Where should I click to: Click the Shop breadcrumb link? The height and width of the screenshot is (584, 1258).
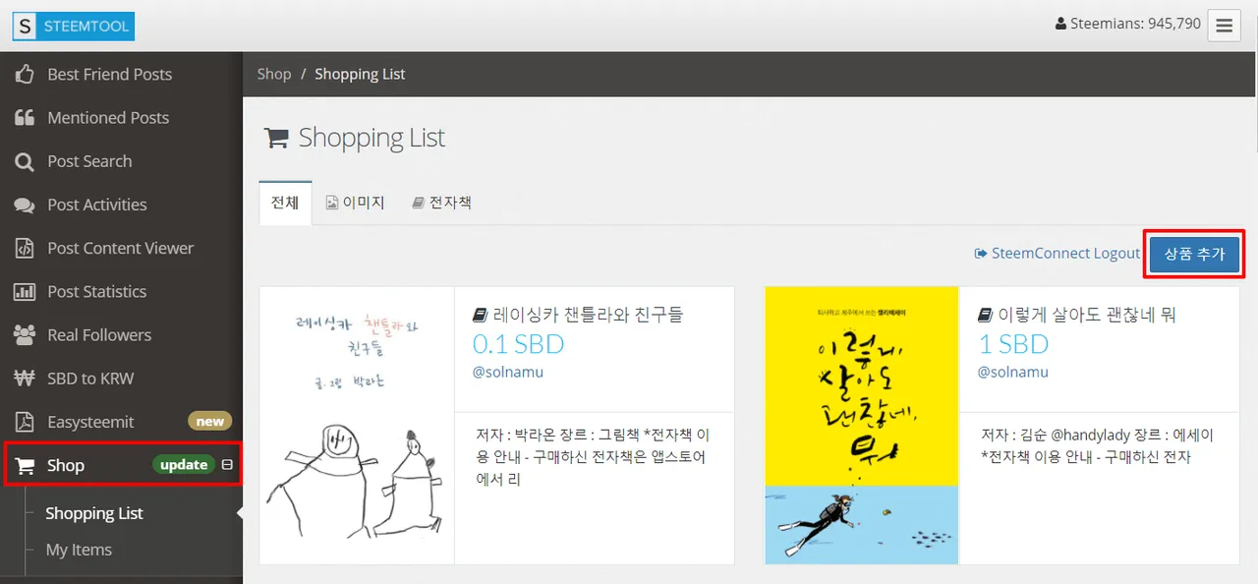[x=274, y=74]
